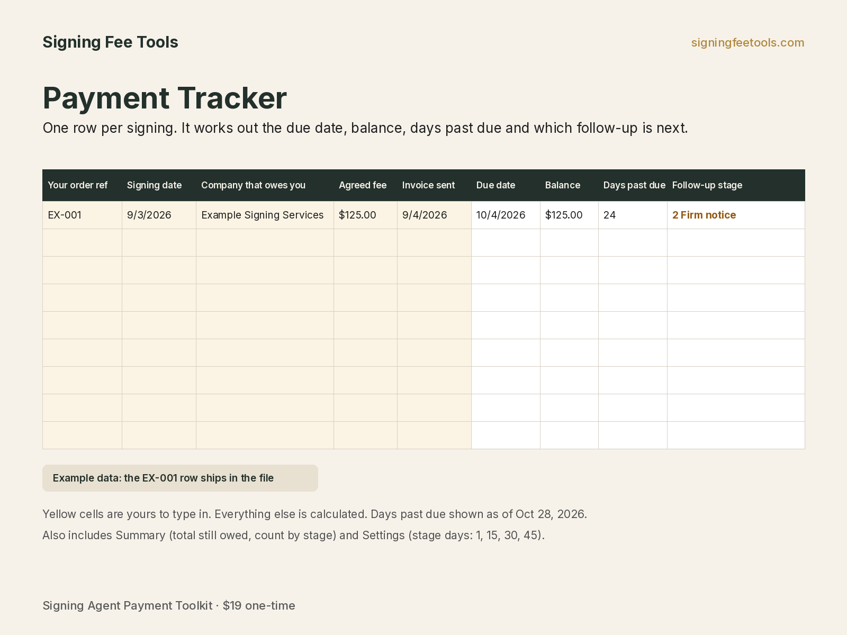
Task: Click the 'Company that owes you' header
Action: click(x=265, y=185)
